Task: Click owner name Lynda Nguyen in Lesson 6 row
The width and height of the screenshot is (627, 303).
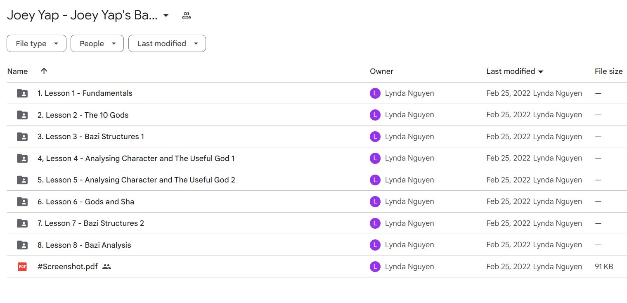Action: pos(409,201)
